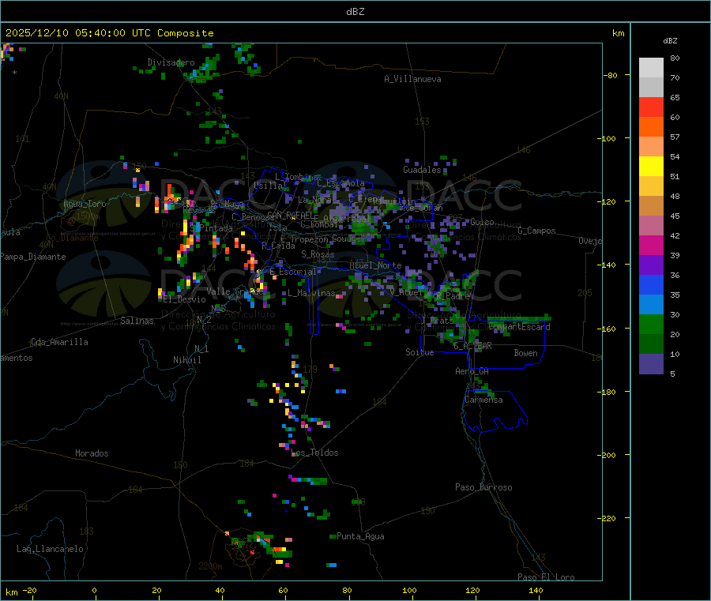Viewport: 711px width, 601px height.
Task: Select the blue 35–36 dBZ legend swatch
Action: pos(651,284)
